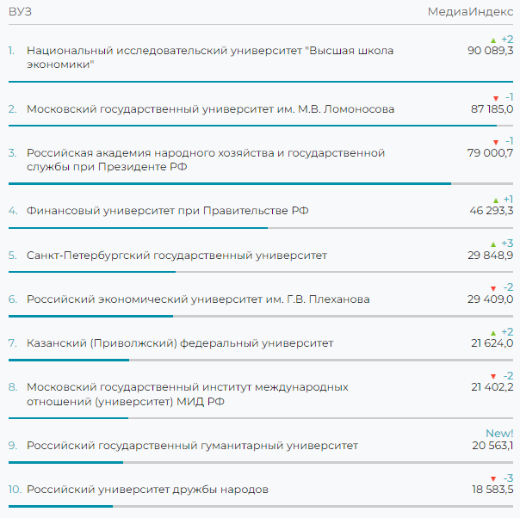This screenshot has height=518, width=520.
Task: Click green up arrow beside +2 for Высшая школа экономики
Action: point(493,40)
